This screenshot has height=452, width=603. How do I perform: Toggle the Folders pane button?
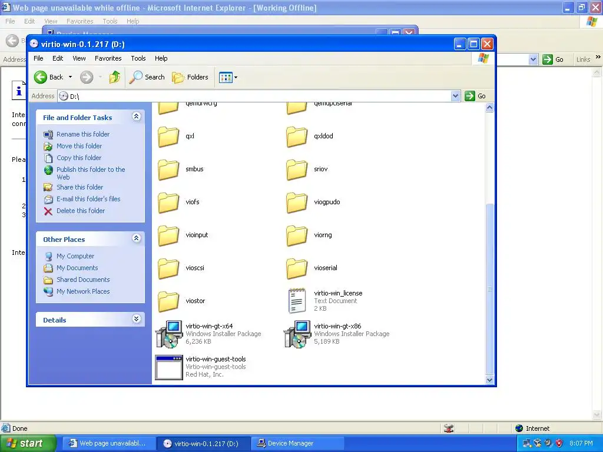point(190,77)
